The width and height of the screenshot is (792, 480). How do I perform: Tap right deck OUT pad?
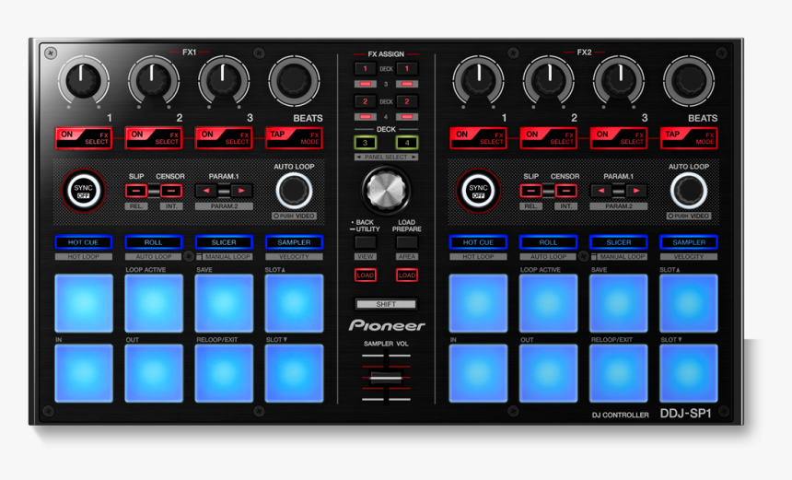[549, 373]
